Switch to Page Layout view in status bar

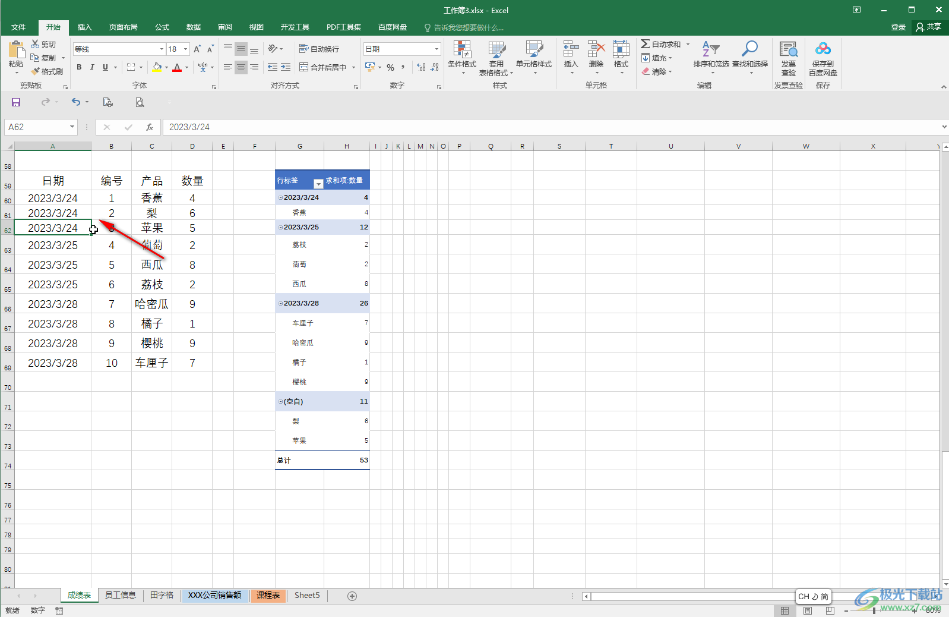click(x=808, y=610)
